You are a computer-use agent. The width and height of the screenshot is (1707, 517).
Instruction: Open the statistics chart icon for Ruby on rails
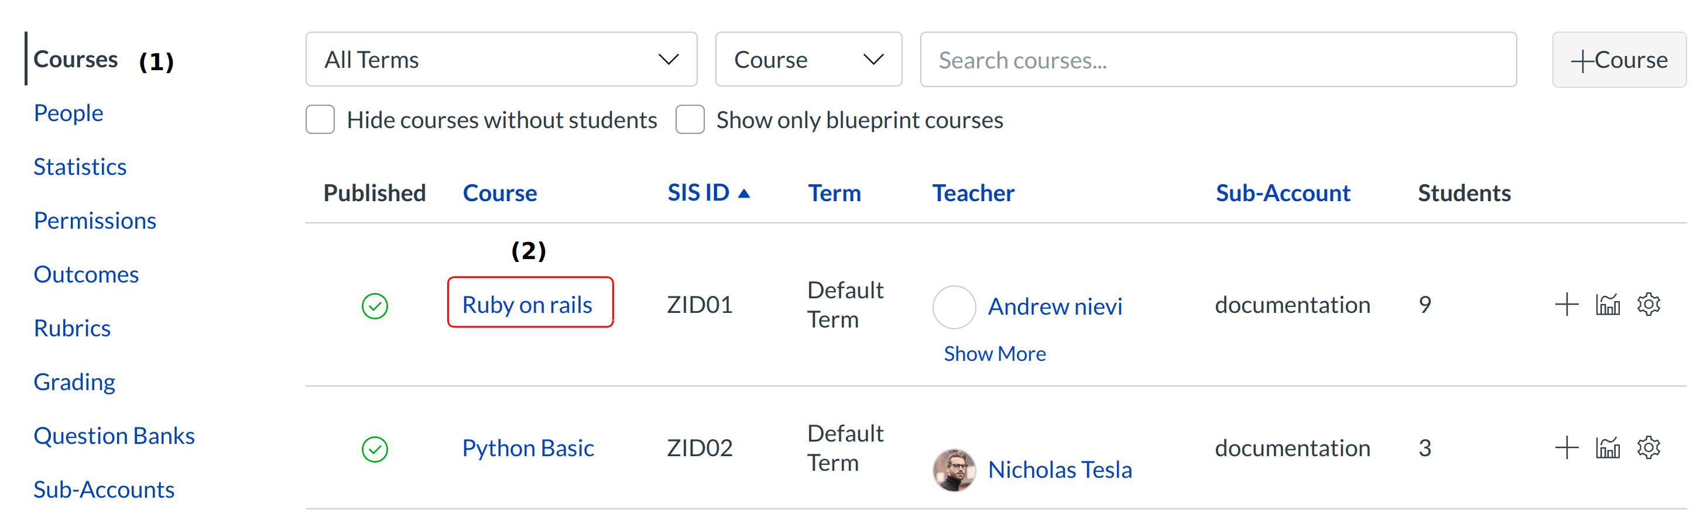tap(1607, 305)
